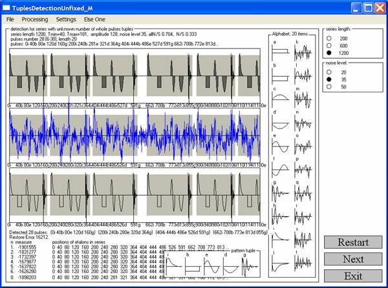The image size is (388, 288).
Task: Select alphabet item c half-sine waveform
Action: (x=281, y=99)
